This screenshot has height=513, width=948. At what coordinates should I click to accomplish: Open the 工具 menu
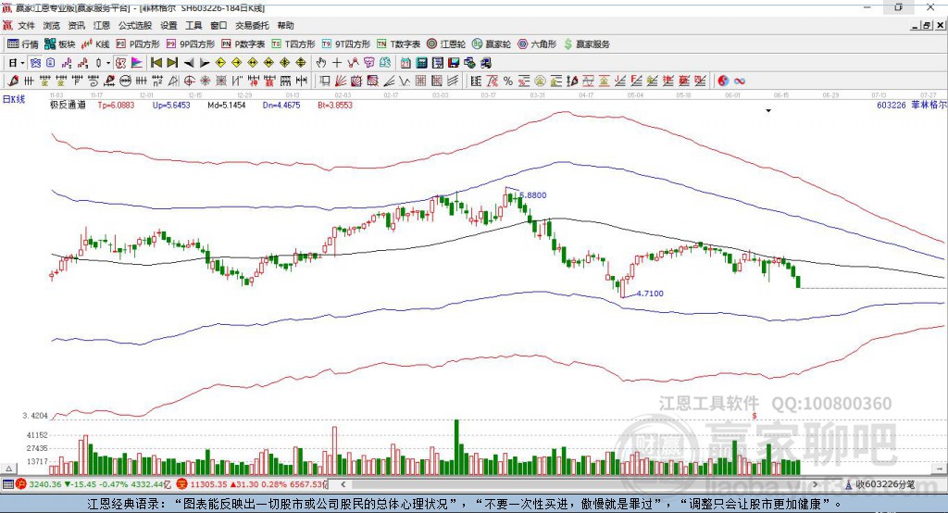pos(193,25)
